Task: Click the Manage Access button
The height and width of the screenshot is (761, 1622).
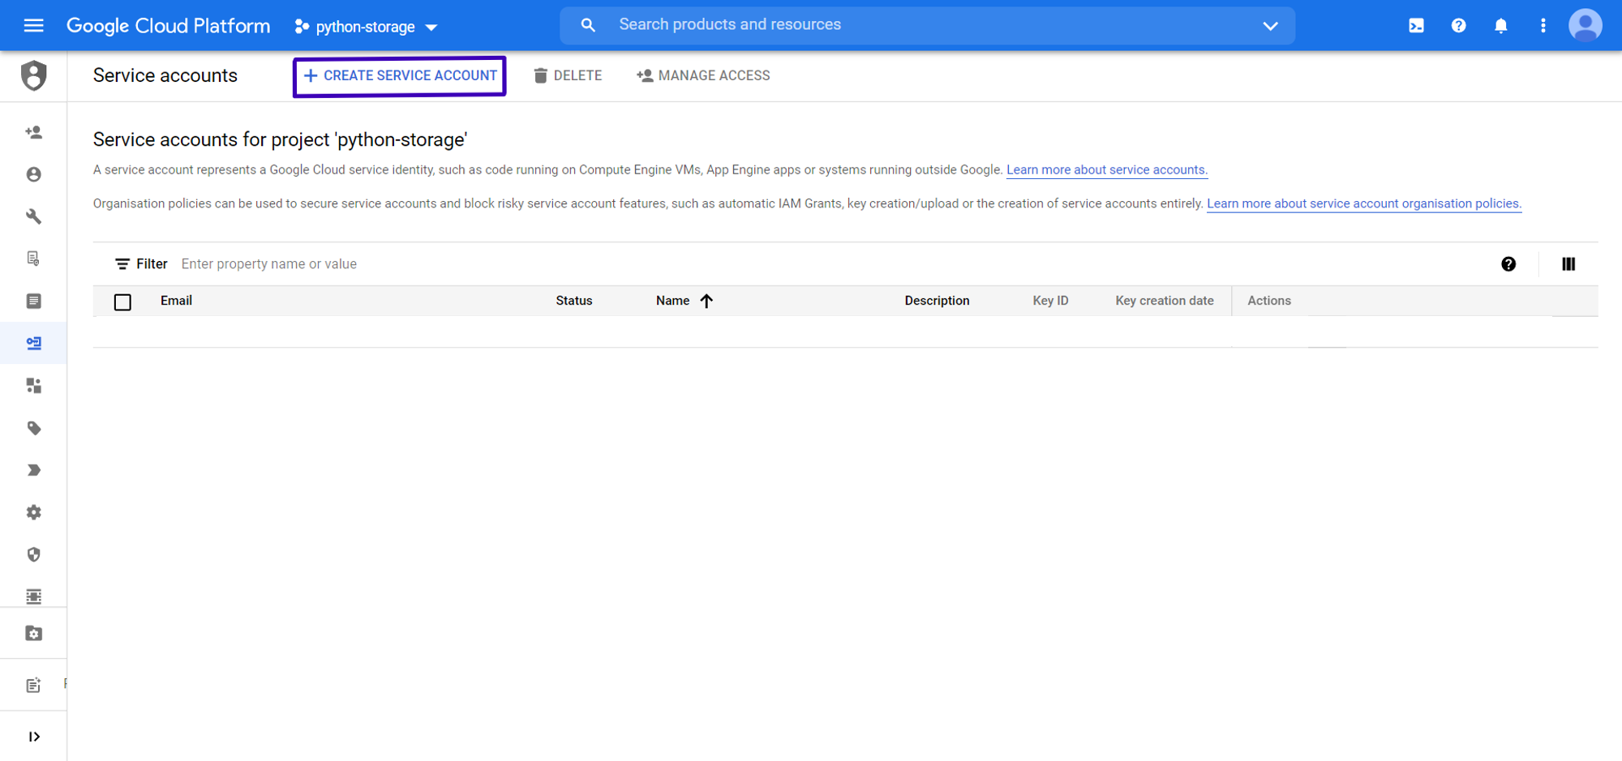Action: click(703, 75)
